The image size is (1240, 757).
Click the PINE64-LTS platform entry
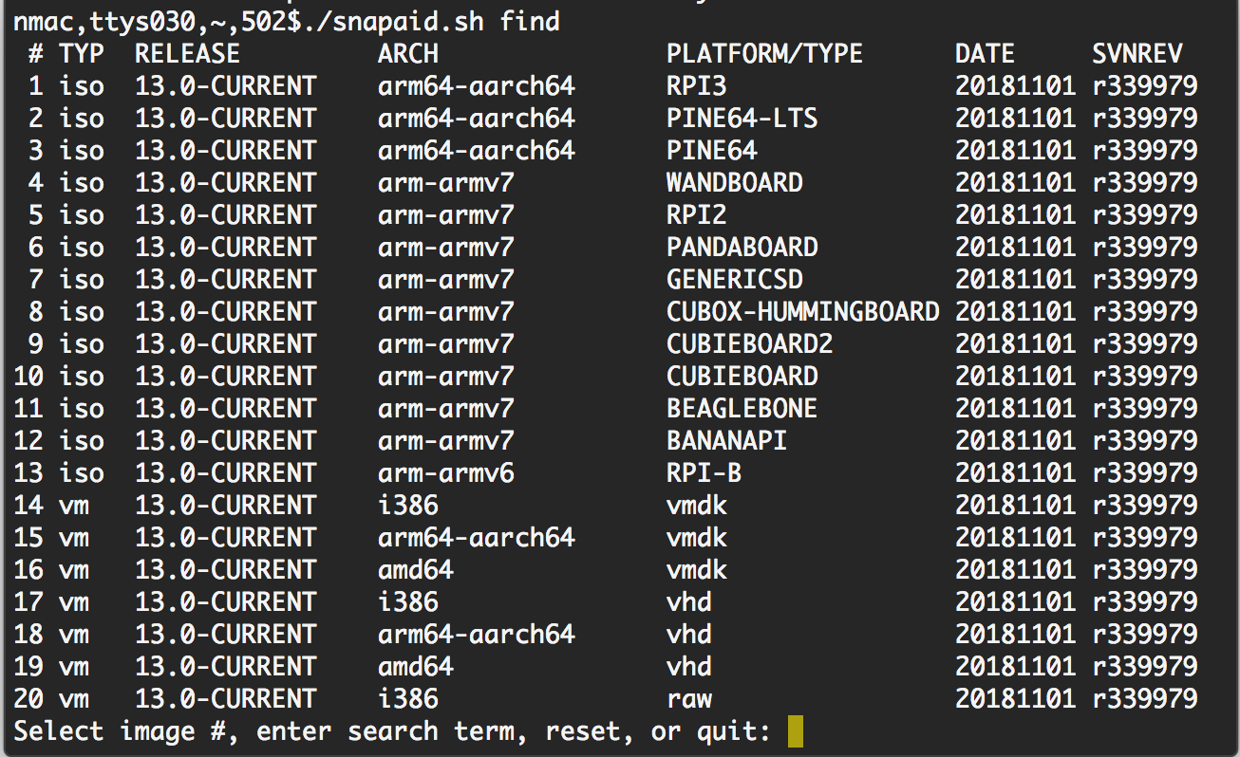coord(742,119)
